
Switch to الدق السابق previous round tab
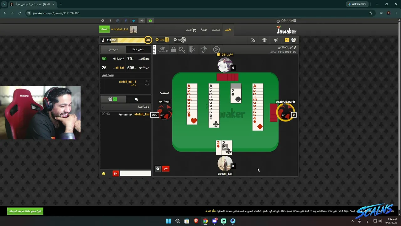[x=113, y=50]
